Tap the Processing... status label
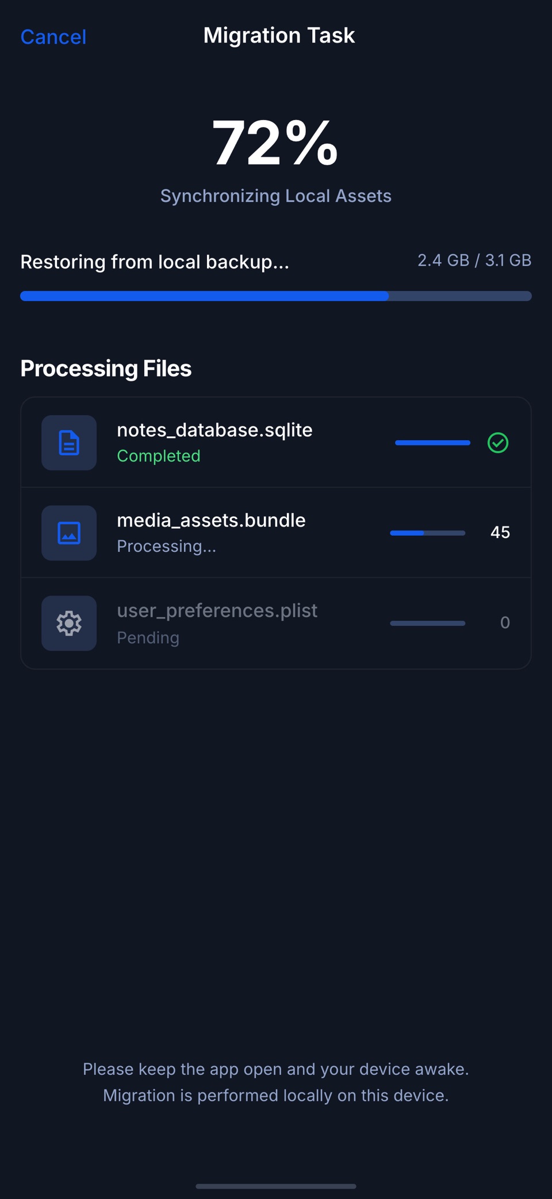 (x=166, y=546)
